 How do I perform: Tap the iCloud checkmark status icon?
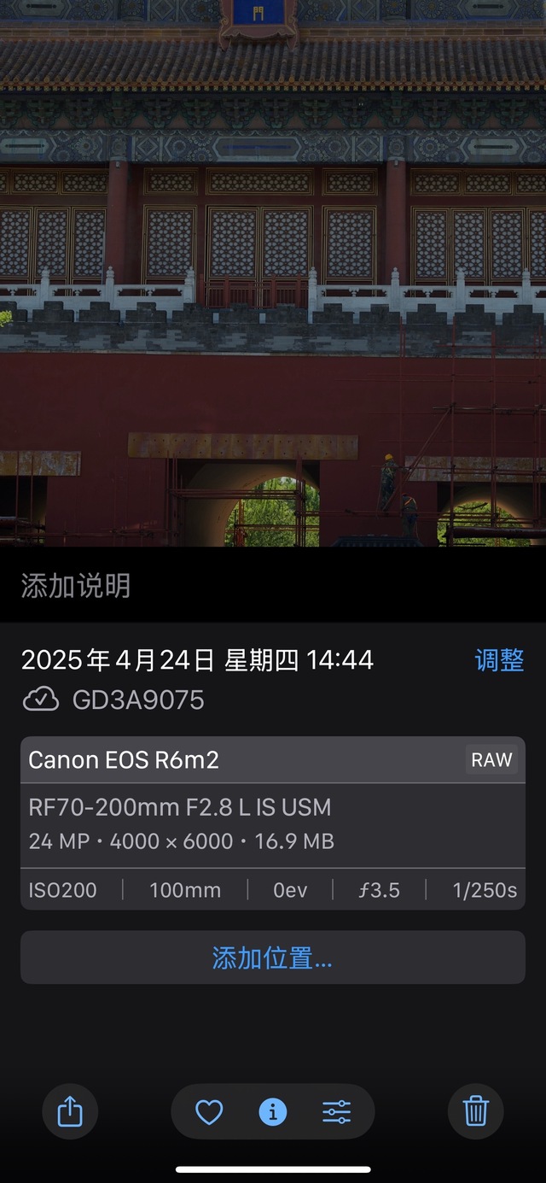[x=41, y=700]
